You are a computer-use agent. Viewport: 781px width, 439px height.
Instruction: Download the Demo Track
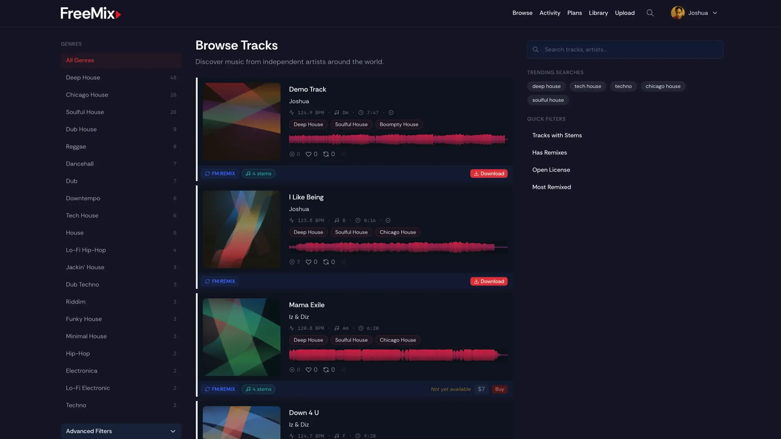(489, 173)
